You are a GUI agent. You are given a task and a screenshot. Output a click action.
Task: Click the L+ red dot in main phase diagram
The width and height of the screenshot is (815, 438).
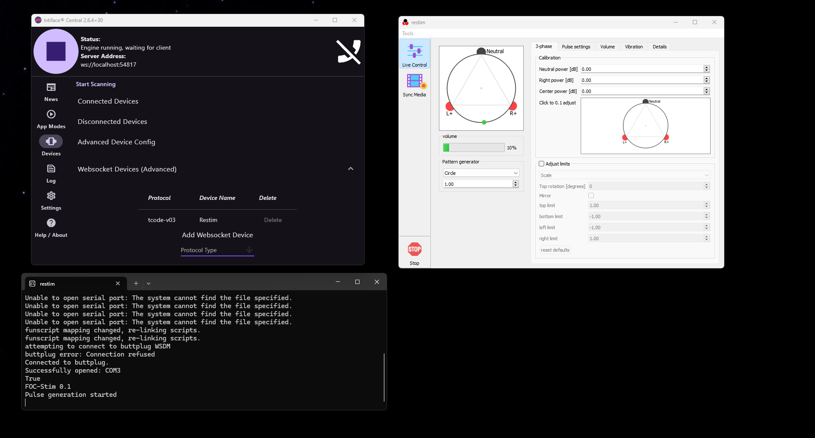pos(450,106)
